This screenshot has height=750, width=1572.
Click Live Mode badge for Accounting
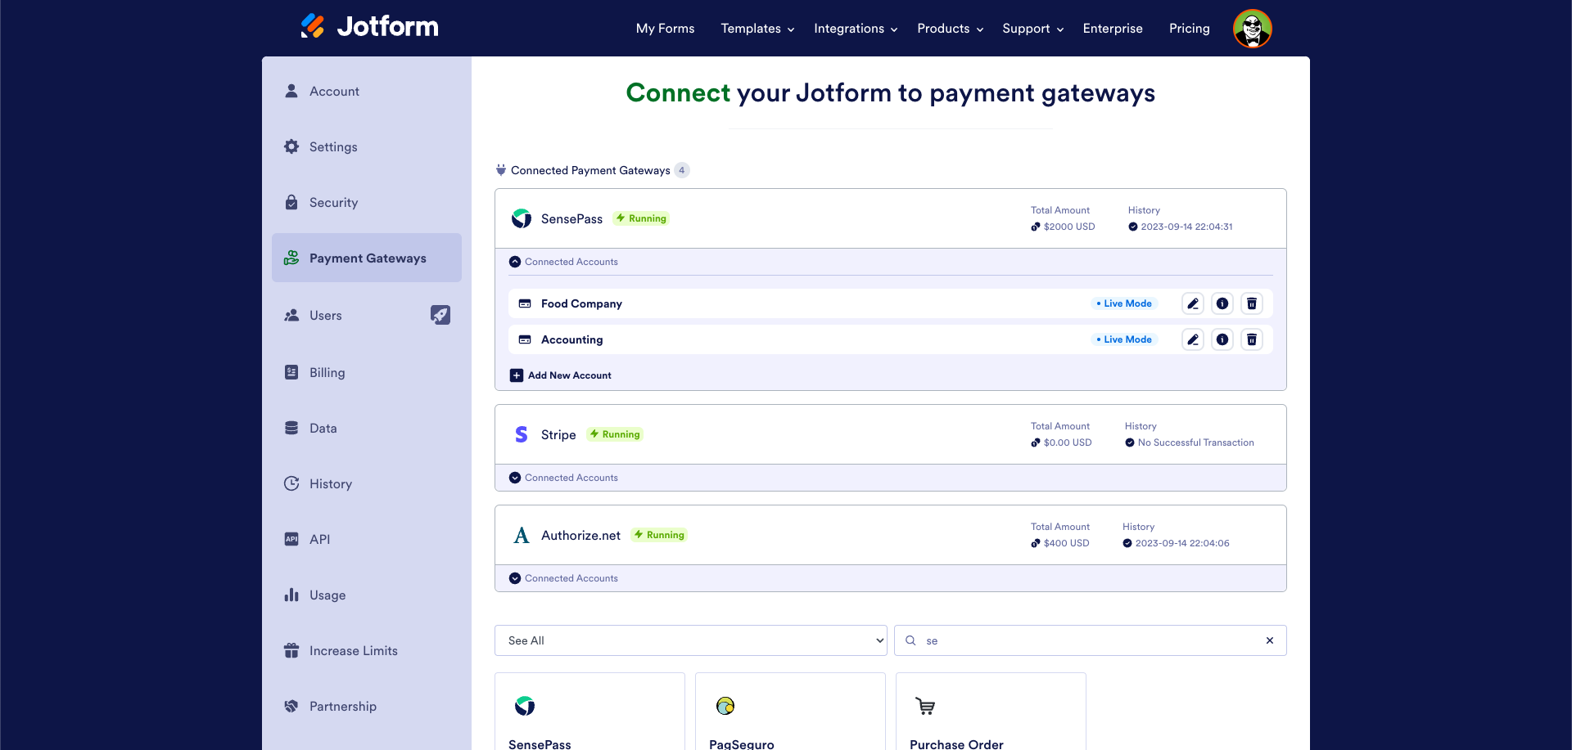click(x=1124, y=339)
